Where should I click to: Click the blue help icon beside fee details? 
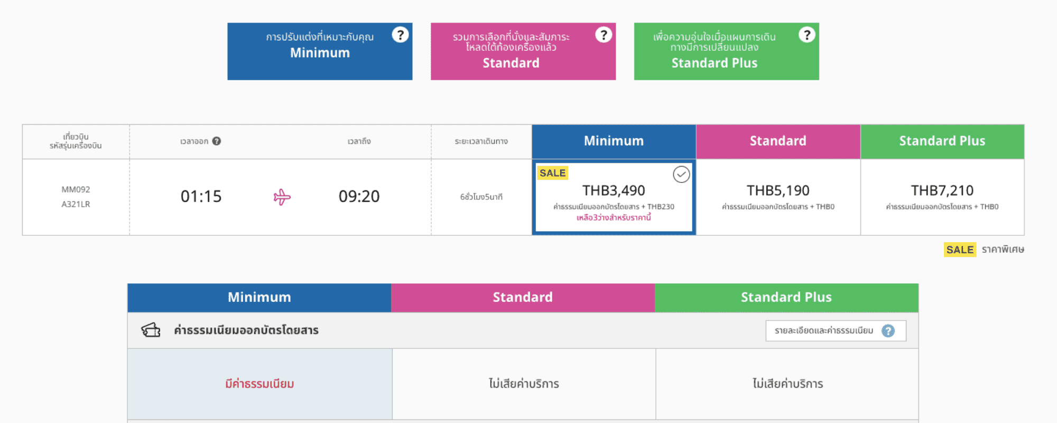click(x=888, y=331)
